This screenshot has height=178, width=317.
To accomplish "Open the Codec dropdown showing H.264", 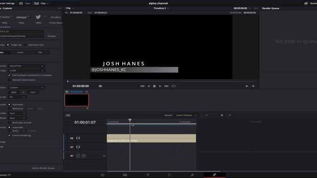I will pos(26,71).
